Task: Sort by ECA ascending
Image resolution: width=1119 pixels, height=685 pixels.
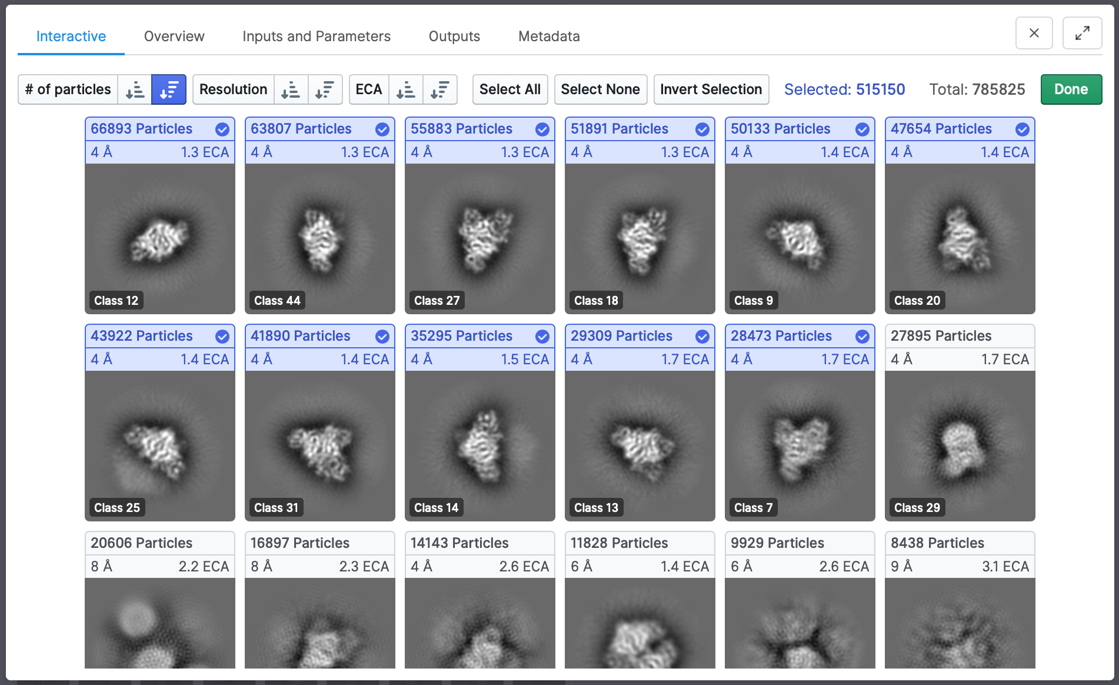Action: point(406,89)
